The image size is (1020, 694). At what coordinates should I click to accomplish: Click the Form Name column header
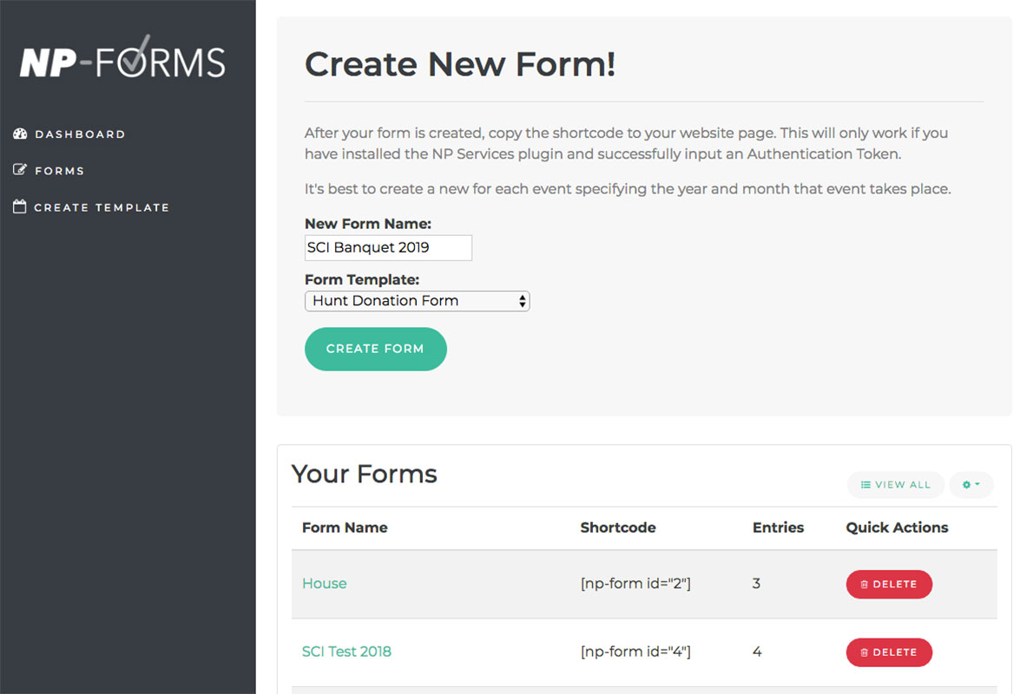click(345, 527)
